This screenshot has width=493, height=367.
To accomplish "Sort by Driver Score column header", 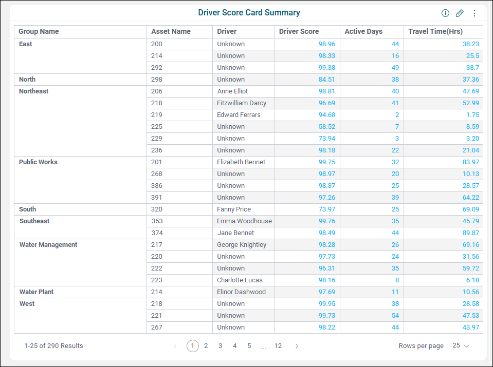I will click(x=299, y=31).
